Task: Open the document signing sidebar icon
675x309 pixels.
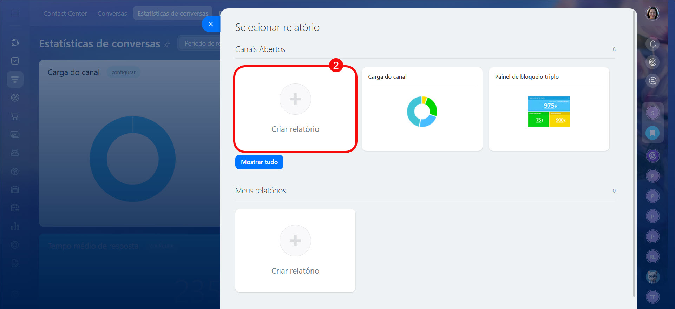Action: 15,263
